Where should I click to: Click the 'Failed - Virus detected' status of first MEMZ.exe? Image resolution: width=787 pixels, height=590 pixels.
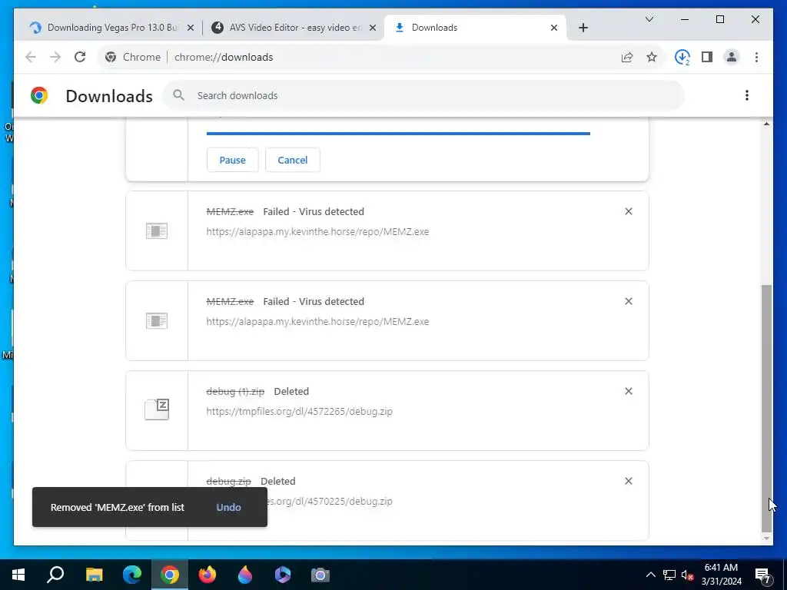pyautogui.click(x=314, y=212)
